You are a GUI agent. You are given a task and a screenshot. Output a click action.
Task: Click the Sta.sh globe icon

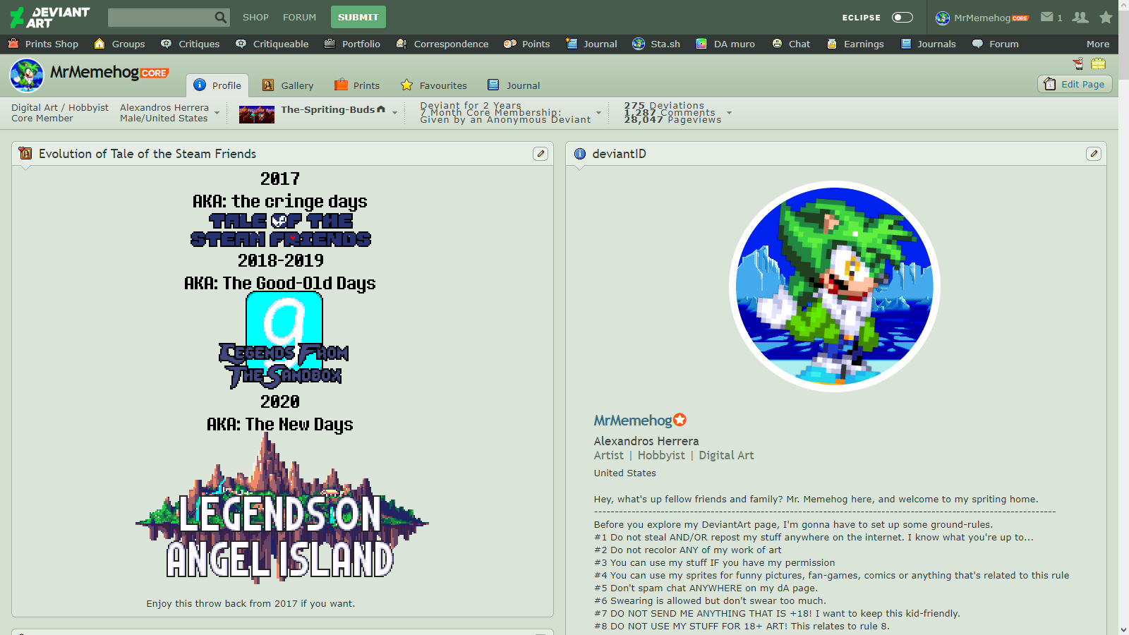[639, 44]
